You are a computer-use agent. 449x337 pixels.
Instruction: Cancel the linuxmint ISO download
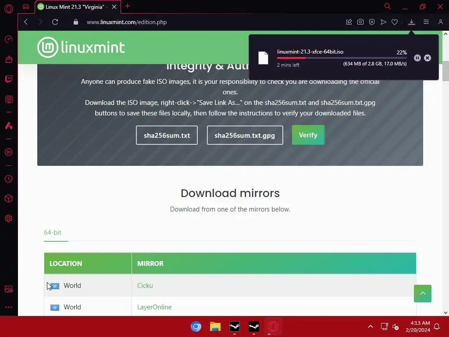tap(428, 58)
